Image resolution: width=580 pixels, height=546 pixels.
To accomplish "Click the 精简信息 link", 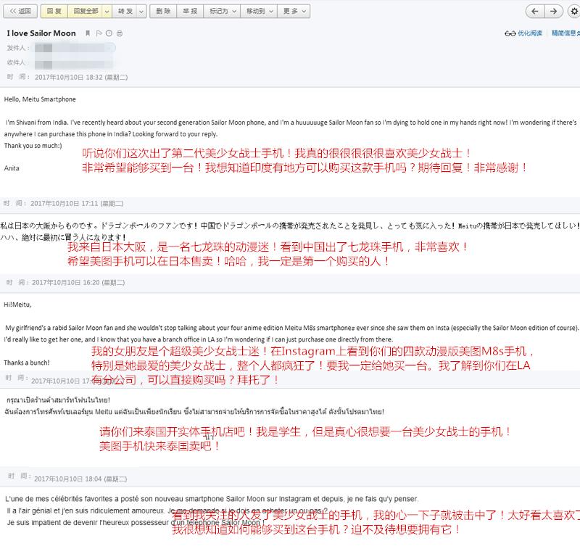I will [x=565, y=33].
